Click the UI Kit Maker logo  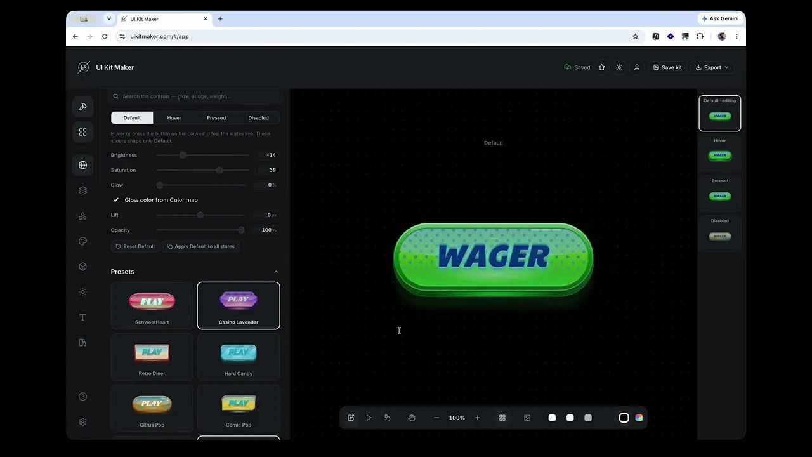[84, 67]
